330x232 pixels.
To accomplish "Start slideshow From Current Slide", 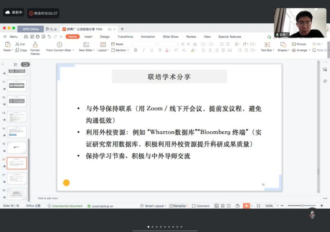I will [x=60, y=45].
